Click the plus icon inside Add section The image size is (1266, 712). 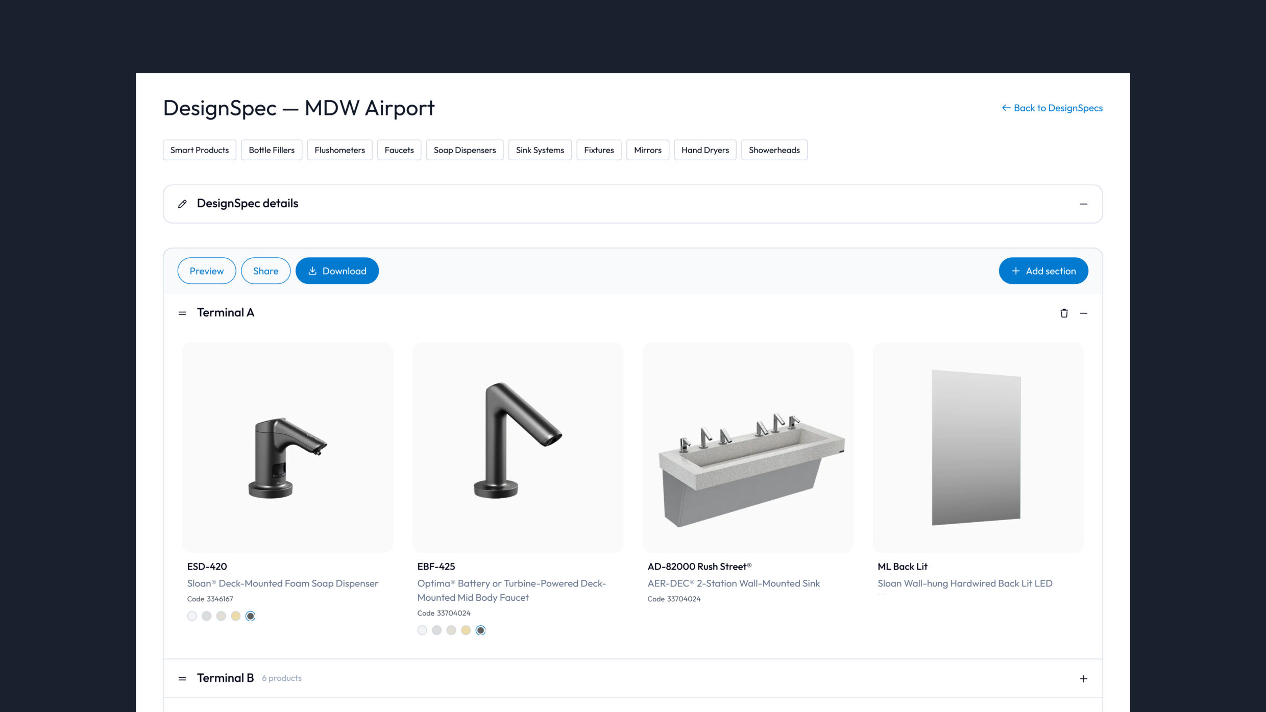[x=1015, y=271]
